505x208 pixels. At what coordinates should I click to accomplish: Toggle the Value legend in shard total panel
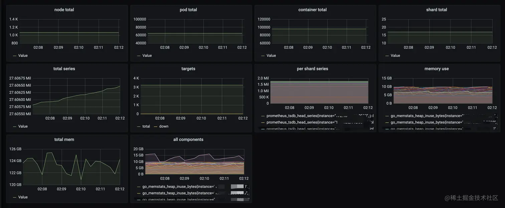[395, 56]
